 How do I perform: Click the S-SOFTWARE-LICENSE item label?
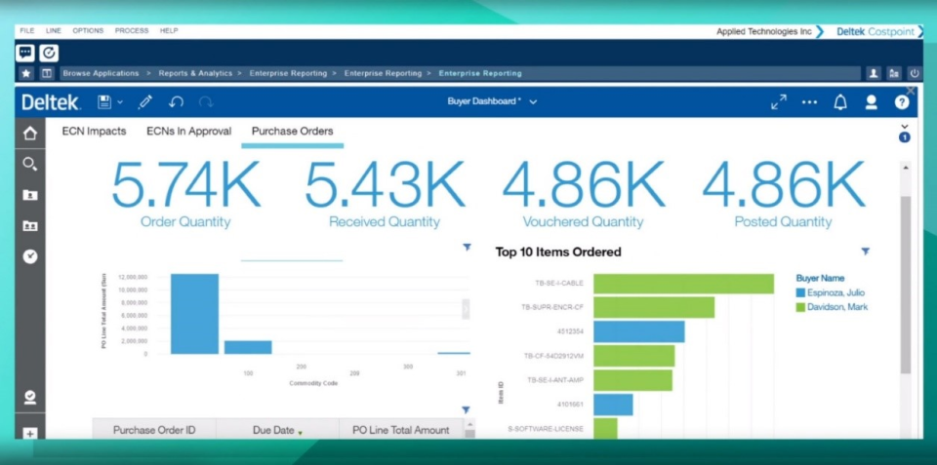(x=546, y=429)
